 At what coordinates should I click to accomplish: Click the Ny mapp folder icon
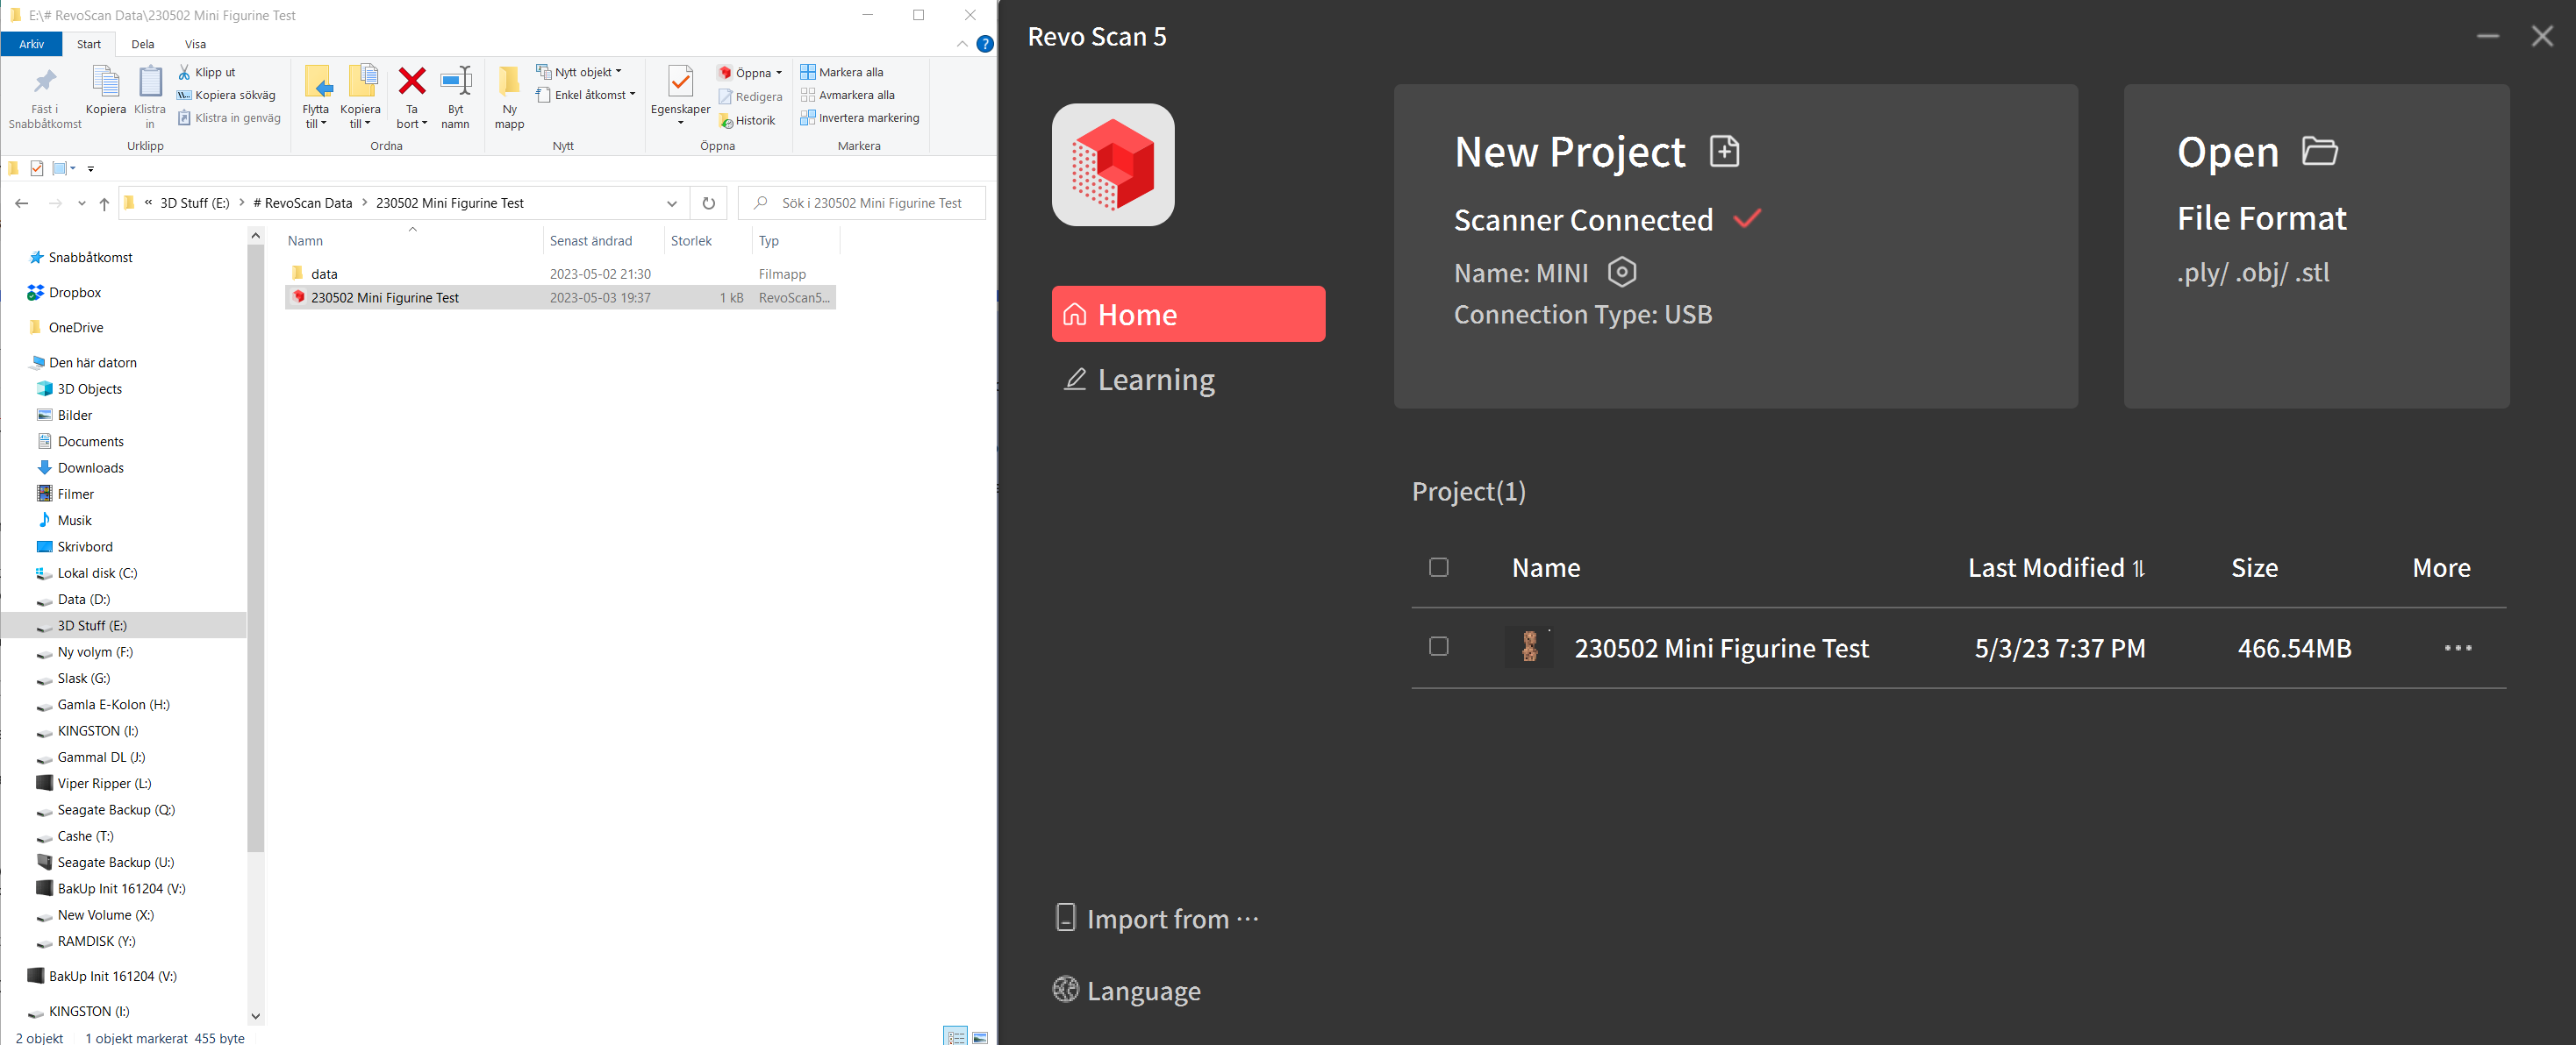[x=509, y=81]
